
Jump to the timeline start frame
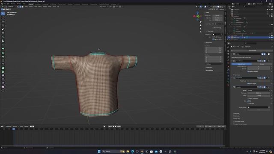tap(109, 127)
